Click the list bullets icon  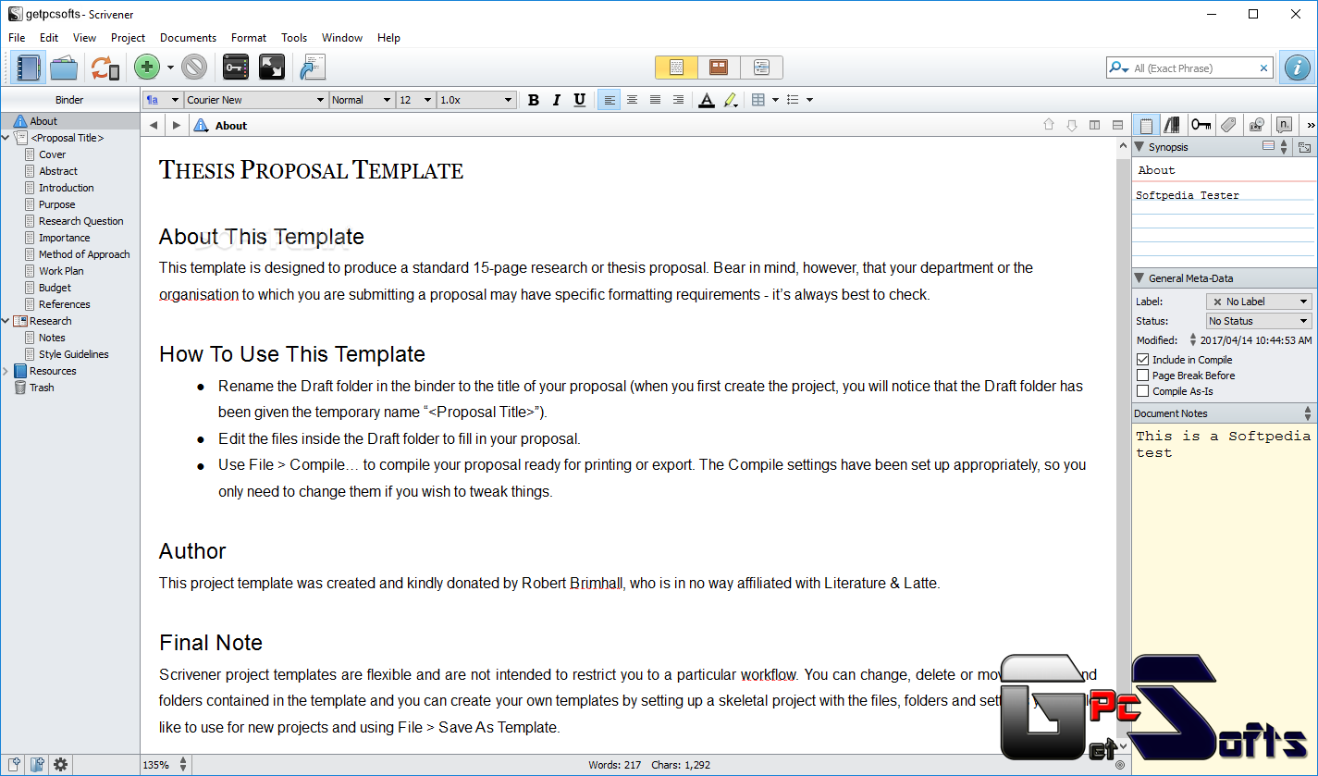pos(793,100)
